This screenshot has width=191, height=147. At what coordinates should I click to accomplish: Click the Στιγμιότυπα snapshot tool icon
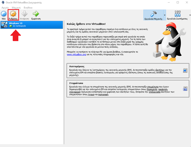pos(185,89)
